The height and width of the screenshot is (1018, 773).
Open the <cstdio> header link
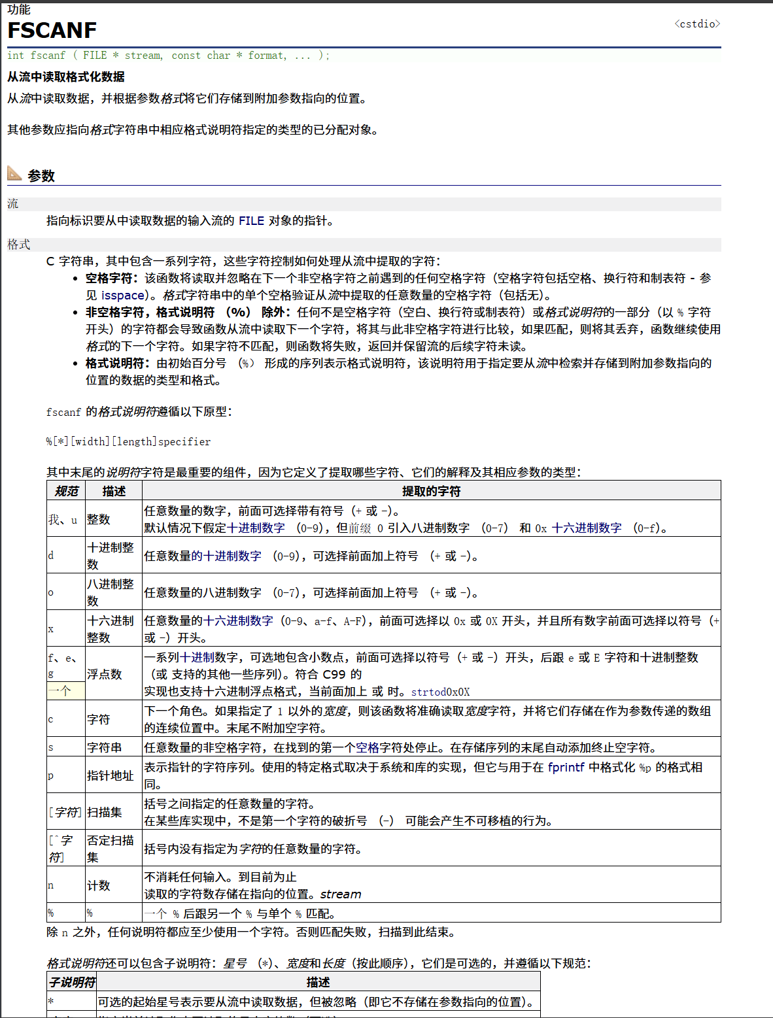[x=696, y=24]
